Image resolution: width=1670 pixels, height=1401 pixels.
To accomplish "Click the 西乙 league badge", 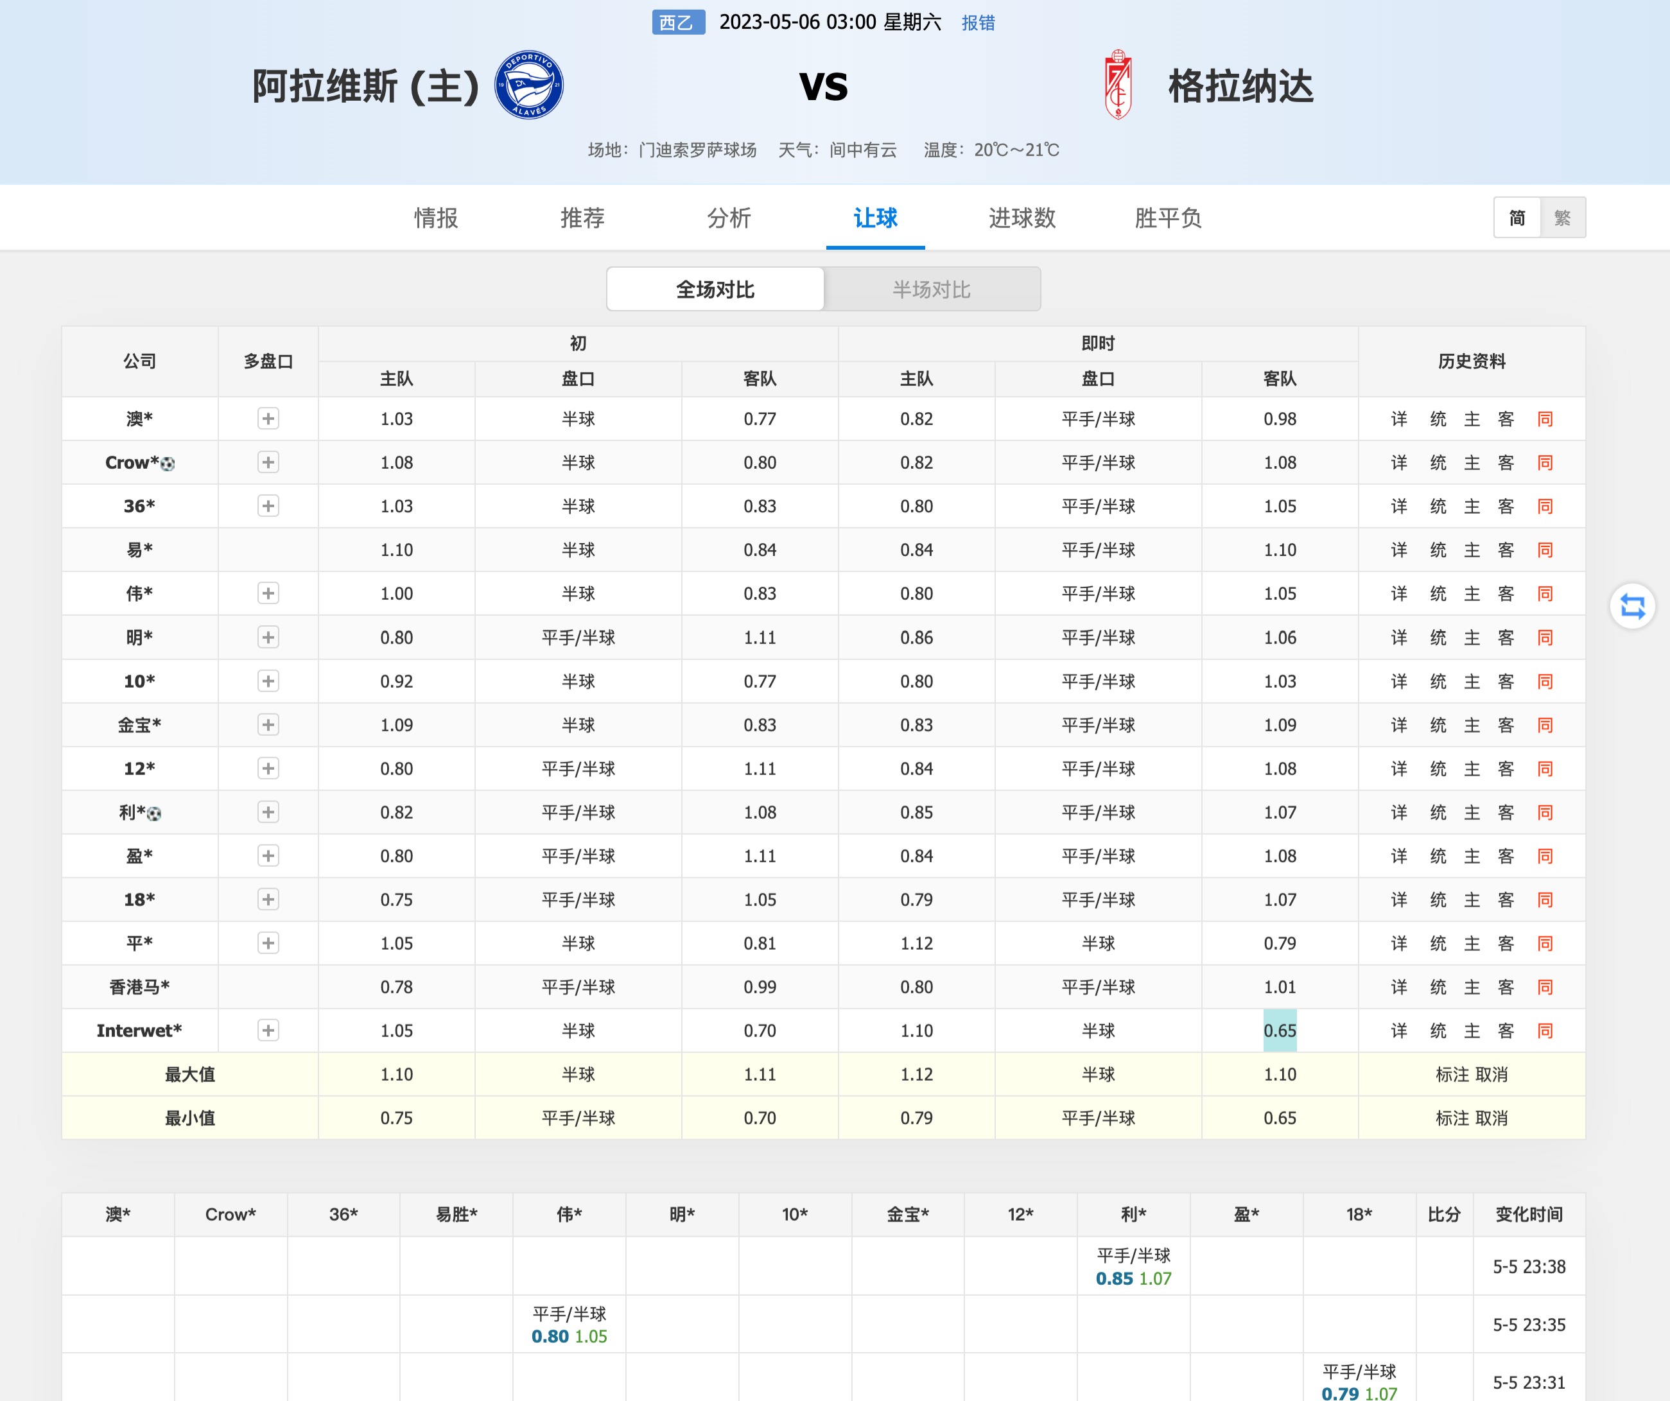I will point(677,22).
